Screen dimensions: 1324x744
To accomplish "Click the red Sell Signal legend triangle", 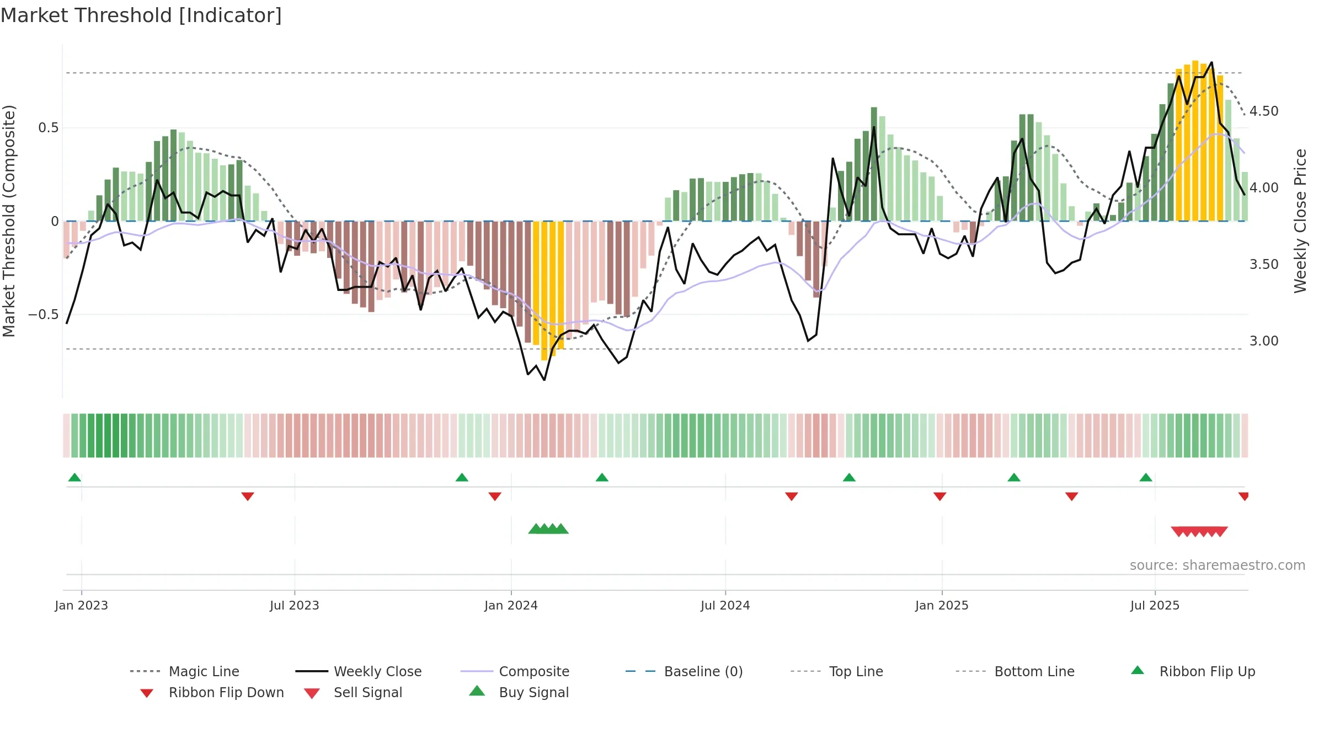I will (312, 693).
